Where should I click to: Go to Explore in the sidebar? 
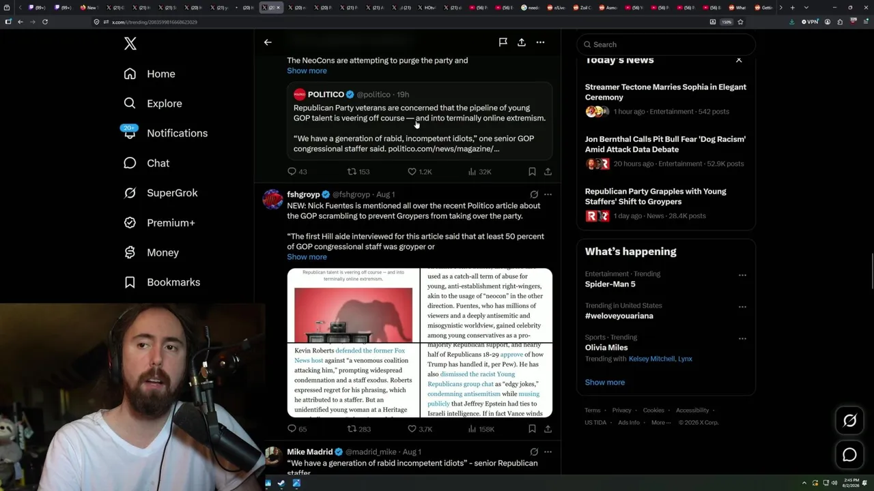pos(153,104)
